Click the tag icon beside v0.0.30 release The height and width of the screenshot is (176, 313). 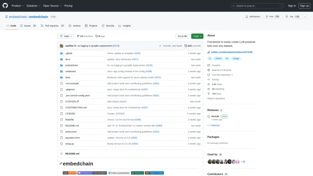coord(209,116)
